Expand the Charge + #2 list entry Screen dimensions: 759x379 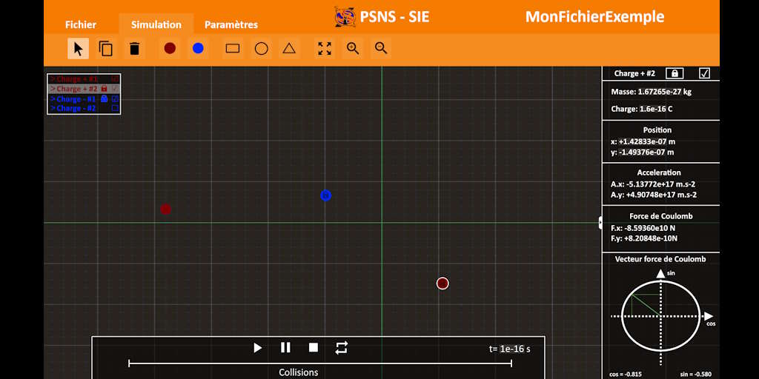click(x=53, y=89)
